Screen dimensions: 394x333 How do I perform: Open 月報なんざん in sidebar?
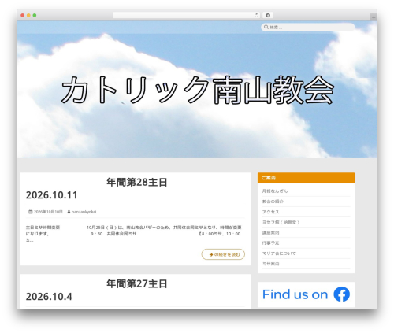pyautogui.click(x=275, y=191)
